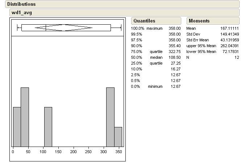This screenshot has height=164, width=241.
Task: Click the right whisker end of the box plot
Action: pyautogui.click(x=121, y=28)
